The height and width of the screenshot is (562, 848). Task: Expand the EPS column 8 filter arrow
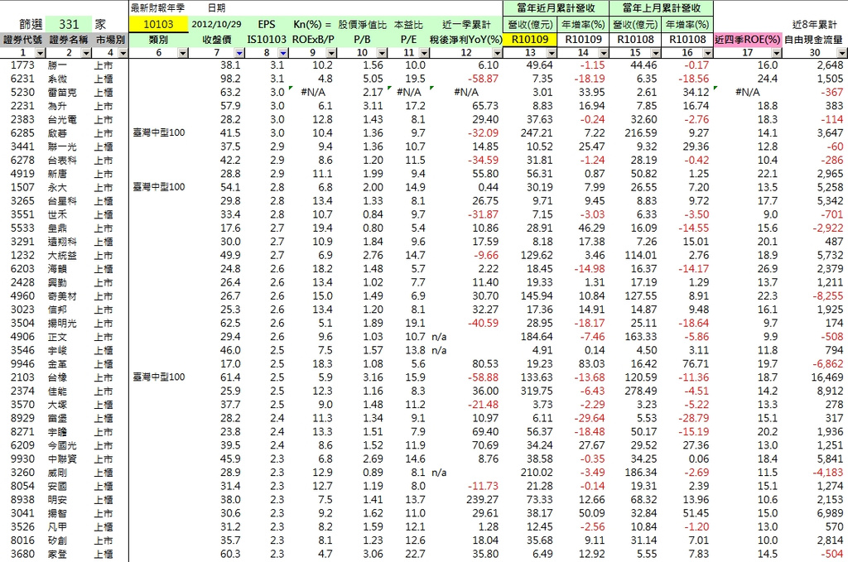click(x=283, y=53)
